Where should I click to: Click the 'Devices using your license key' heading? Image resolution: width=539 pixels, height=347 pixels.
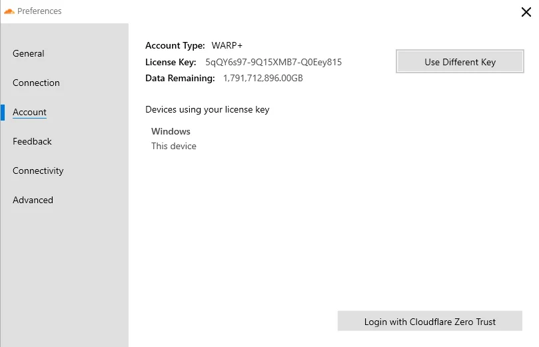pos(207,110)
